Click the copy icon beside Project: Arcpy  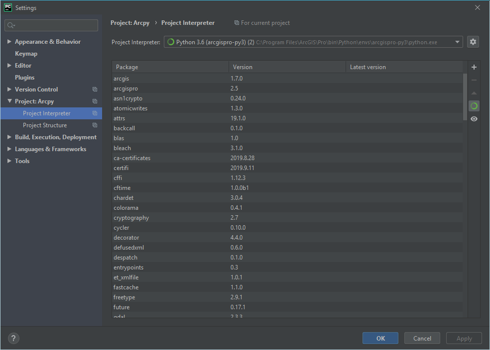pos(95,101)
